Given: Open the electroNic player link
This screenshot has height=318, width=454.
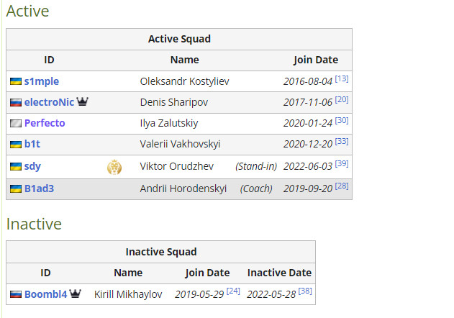Looking at the screenshot, I should 49,102.
